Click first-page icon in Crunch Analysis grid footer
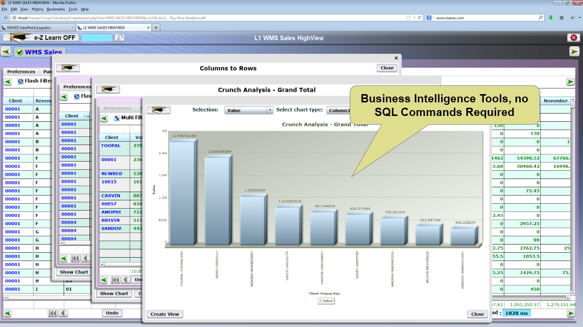This screenshot has height=327, width=583. click(x=115, y=279)
